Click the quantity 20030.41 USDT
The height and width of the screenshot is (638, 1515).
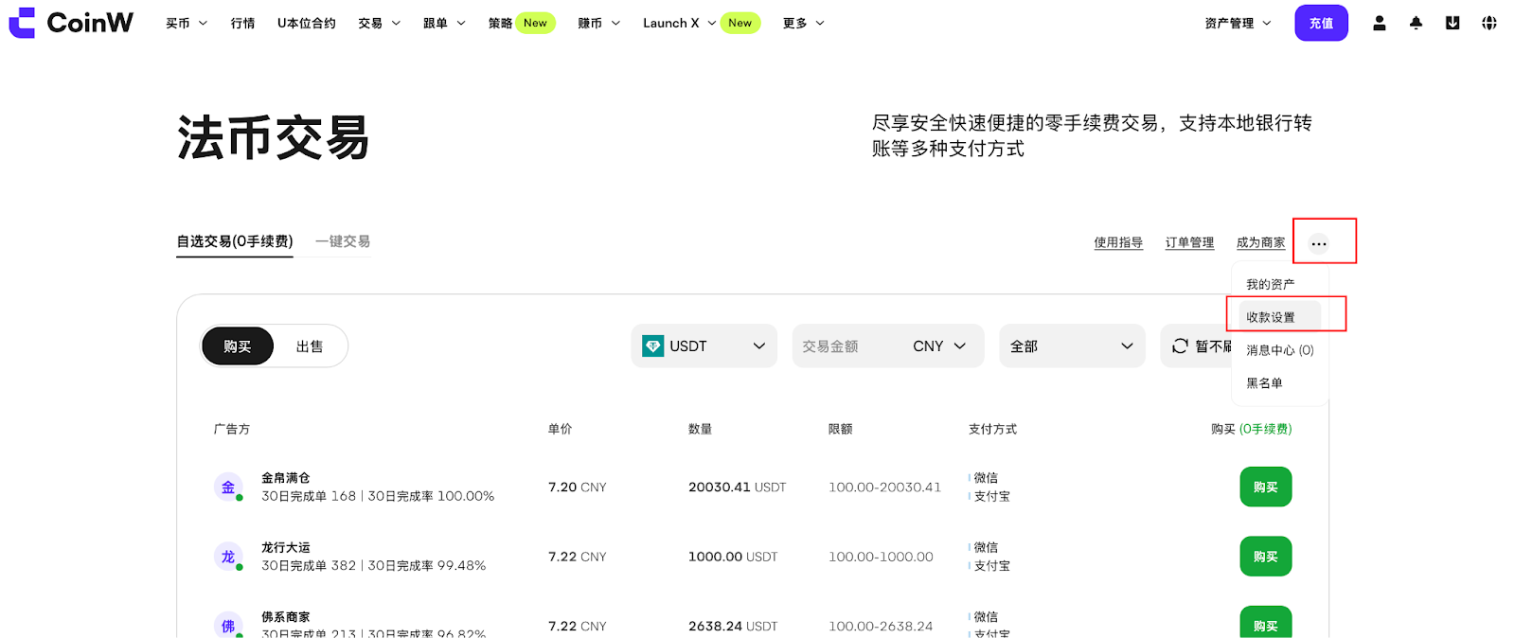point(738,487)
